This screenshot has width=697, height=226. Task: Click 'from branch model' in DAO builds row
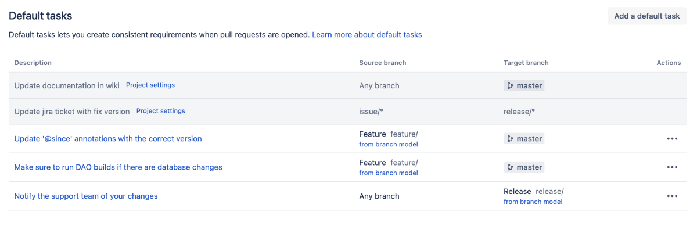click(389, 173)
